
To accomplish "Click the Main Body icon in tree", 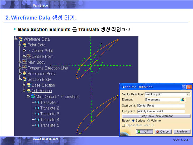I will (25, 62).
